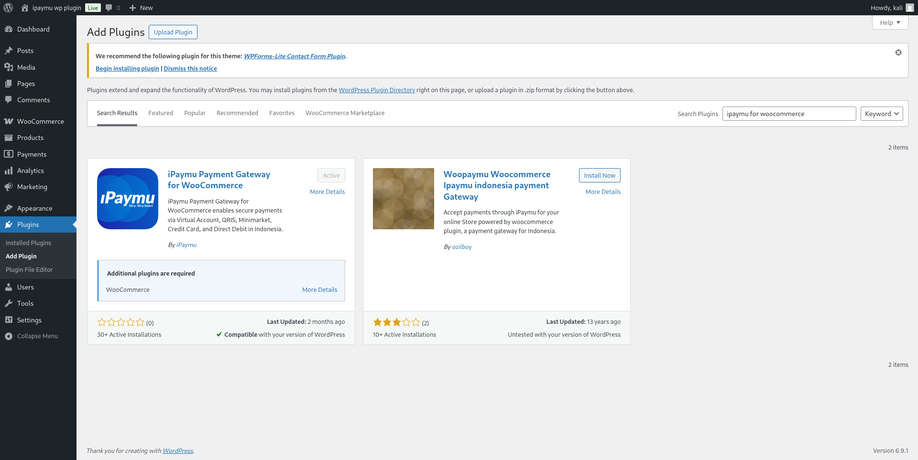The width and height of the screenshot is (918, 460).
Task: Click the iPaymu plugin star rating
Action: point(121,322)
